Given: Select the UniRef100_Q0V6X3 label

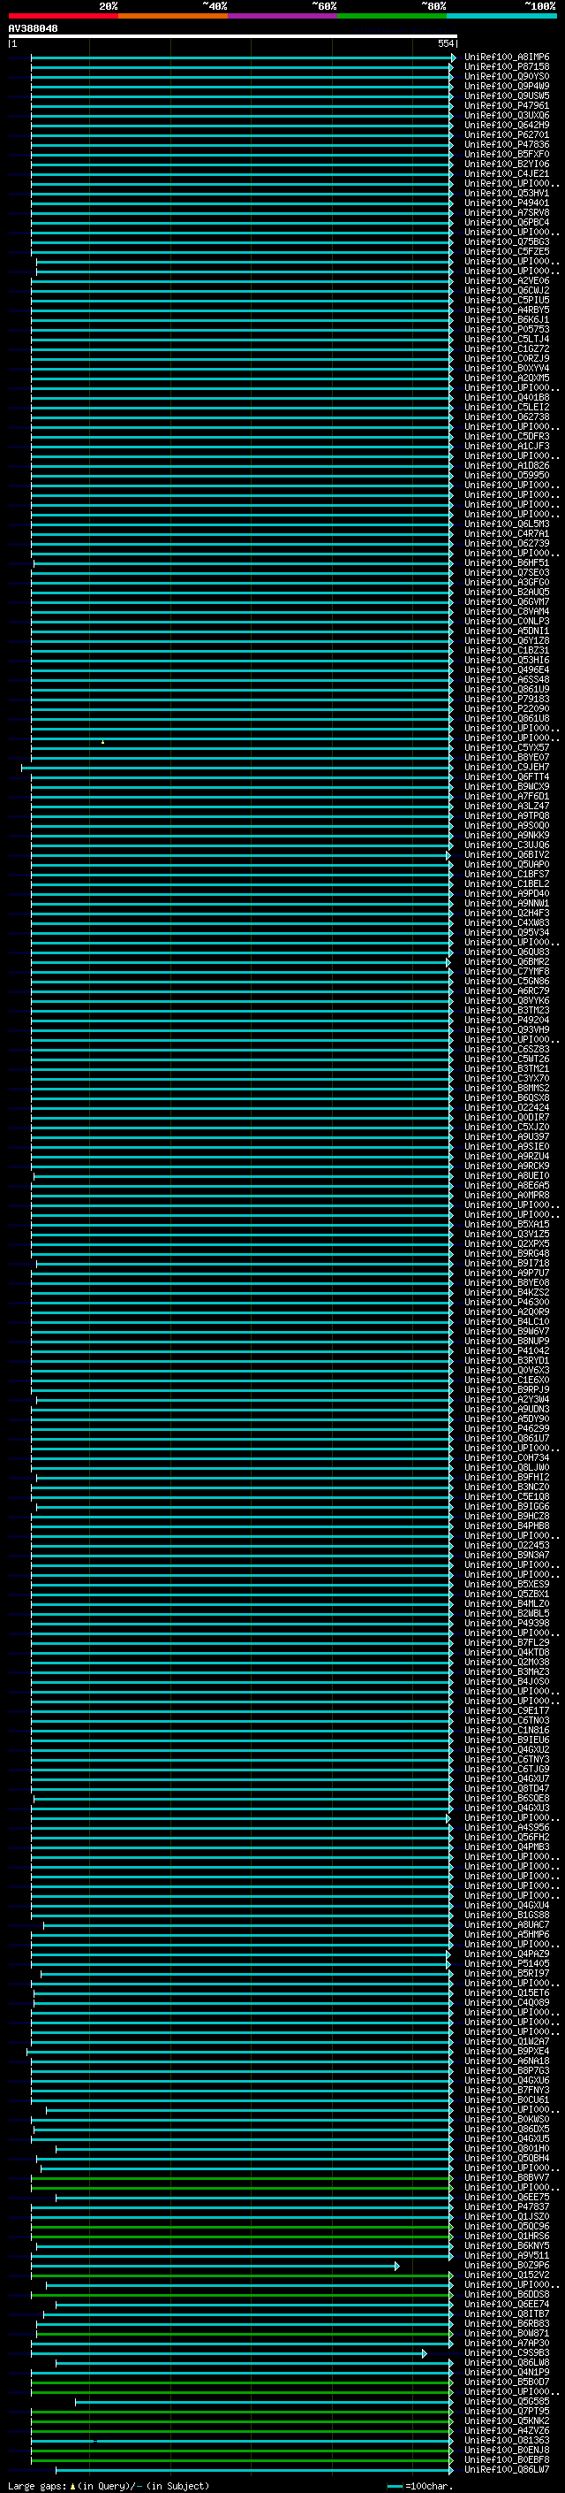Looking at the screenshot, I should pyautogui.click(x=507, y=1371).
